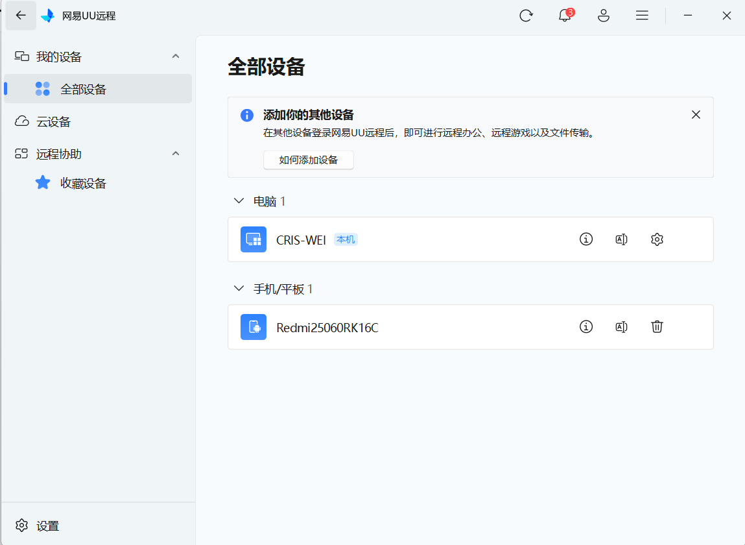Click the 远程协助 icon in sidebar

coord(21,153)
